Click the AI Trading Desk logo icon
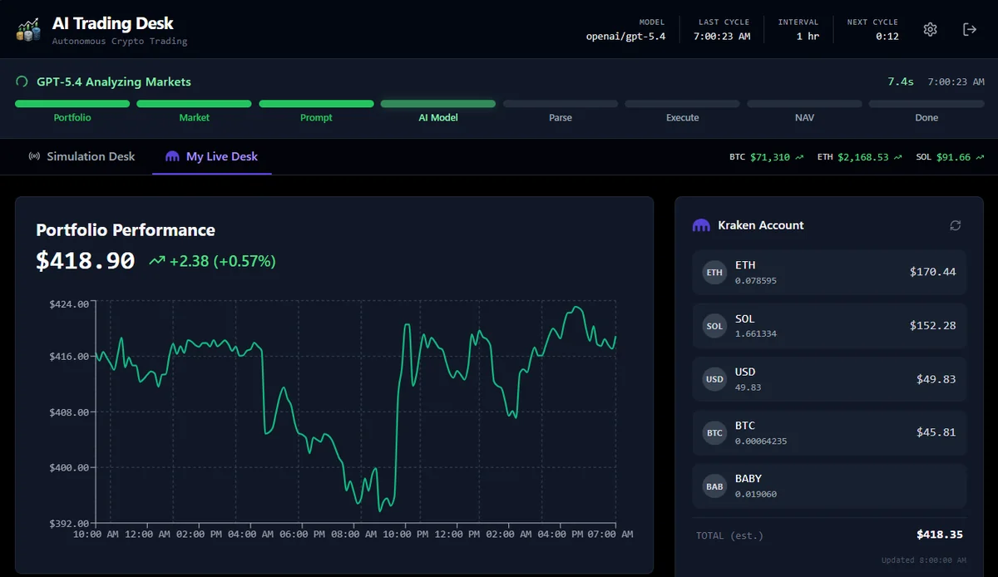Image resolution: width=998 pixels, height=577 pixels. point(28,30)
